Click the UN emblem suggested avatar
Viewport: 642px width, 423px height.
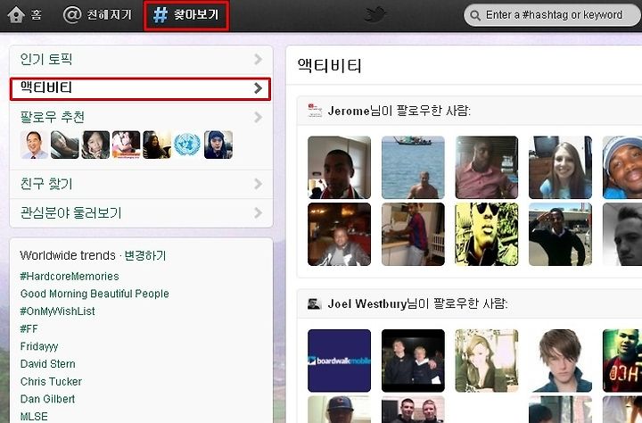pyautogui.click(x=187, y=145)
